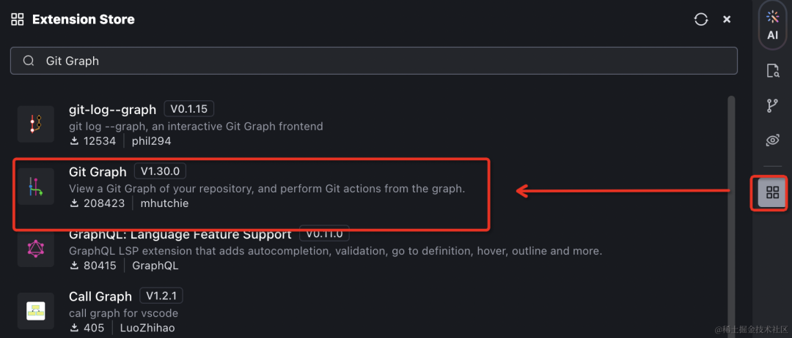Screen dimensions: 792x338
Task: Click the refresh extension list icon
Action: pyautogui.click(x=700, y=20)
